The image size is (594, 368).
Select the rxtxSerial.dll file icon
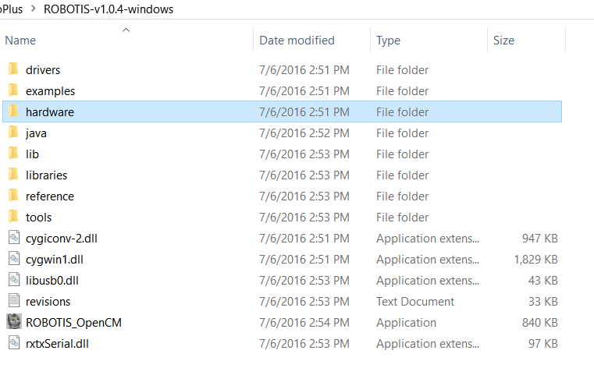click(x=14, y=342)
